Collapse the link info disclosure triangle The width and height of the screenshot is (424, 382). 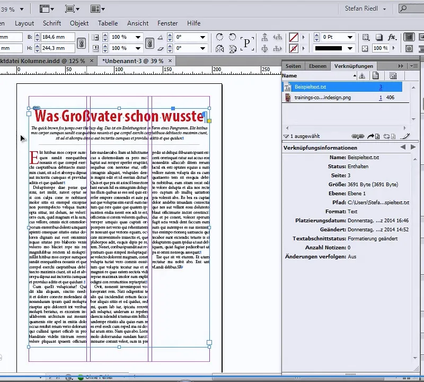[286, 136]
